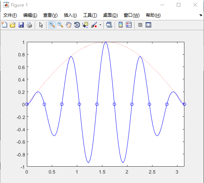This screenshot has width=204, height=183.
Task: Close the Figure 1 window
Action: point(195,5)
